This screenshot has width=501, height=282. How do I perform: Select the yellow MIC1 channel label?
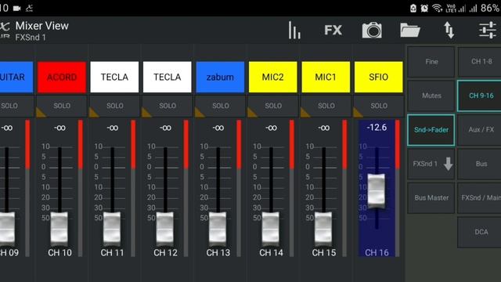point(326,77)
